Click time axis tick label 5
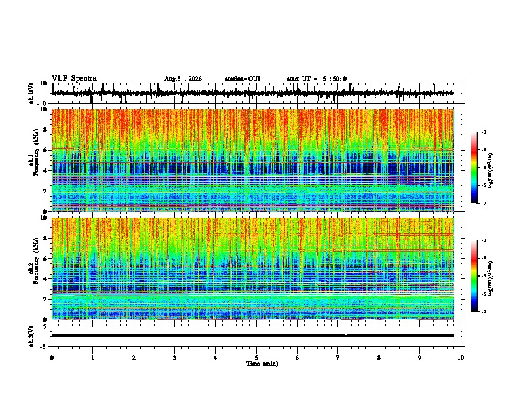519x401 pixels. (x=256, y=358)
